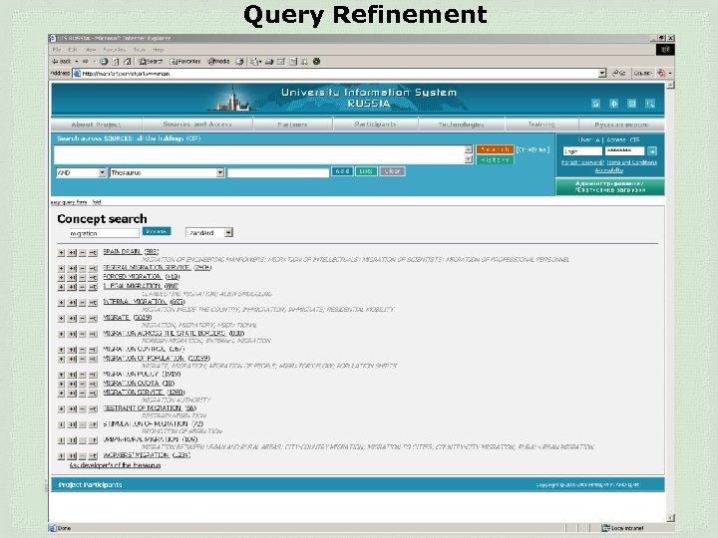Screen dimensions: 718x538
Task: Click the plus icon beside MIGRATION QUOTA
Action: click(x=62, y=384)
